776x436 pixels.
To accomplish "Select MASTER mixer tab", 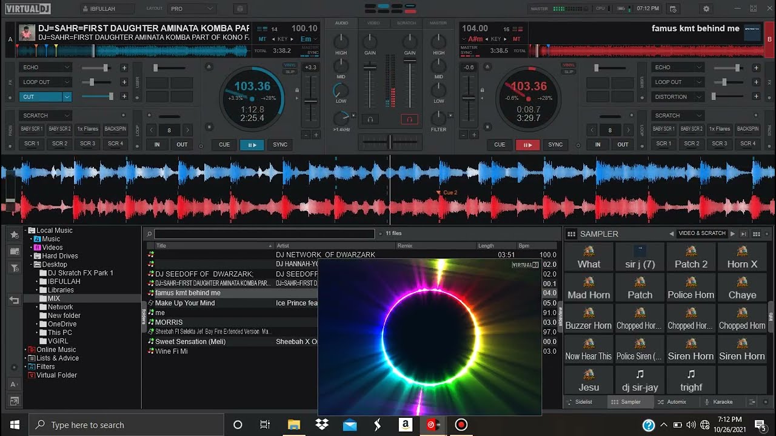I will [438, 23].
